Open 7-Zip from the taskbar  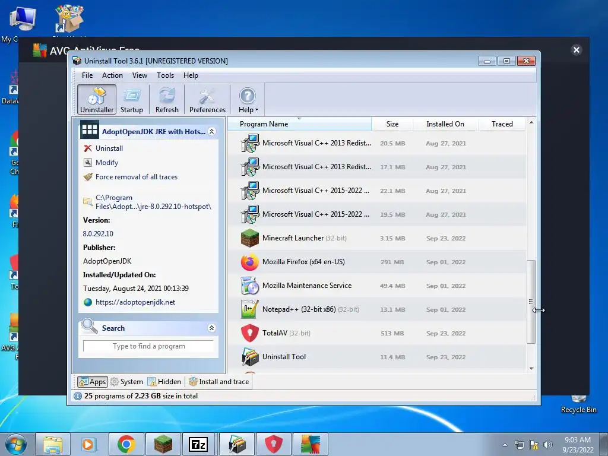pos(198,445)
